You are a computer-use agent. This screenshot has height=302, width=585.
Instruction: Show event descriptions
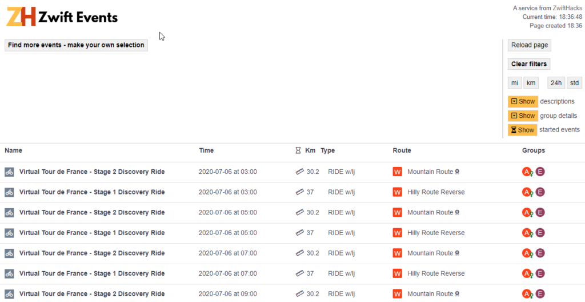click(523, 101)
